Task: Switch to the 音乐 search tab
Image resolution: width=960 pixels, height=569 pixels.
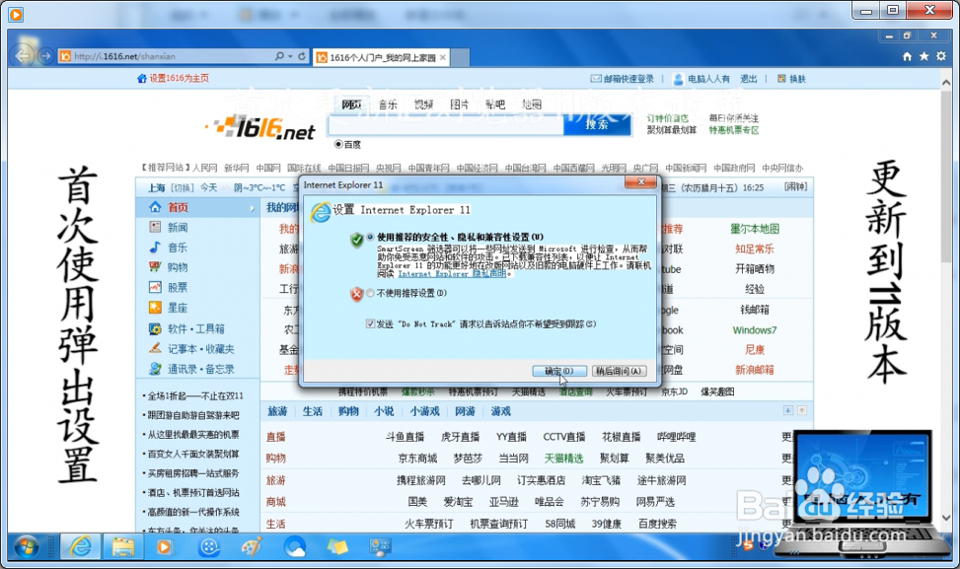Action: [388, 105]
